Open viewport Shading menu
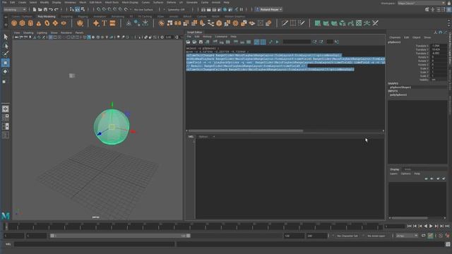 click(x=28, y=32)
